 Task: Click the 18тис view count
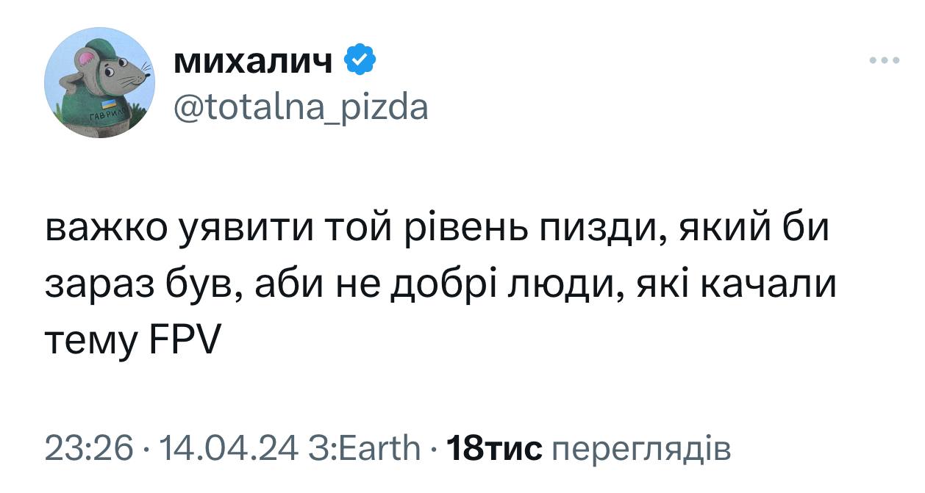pos(494,448)
